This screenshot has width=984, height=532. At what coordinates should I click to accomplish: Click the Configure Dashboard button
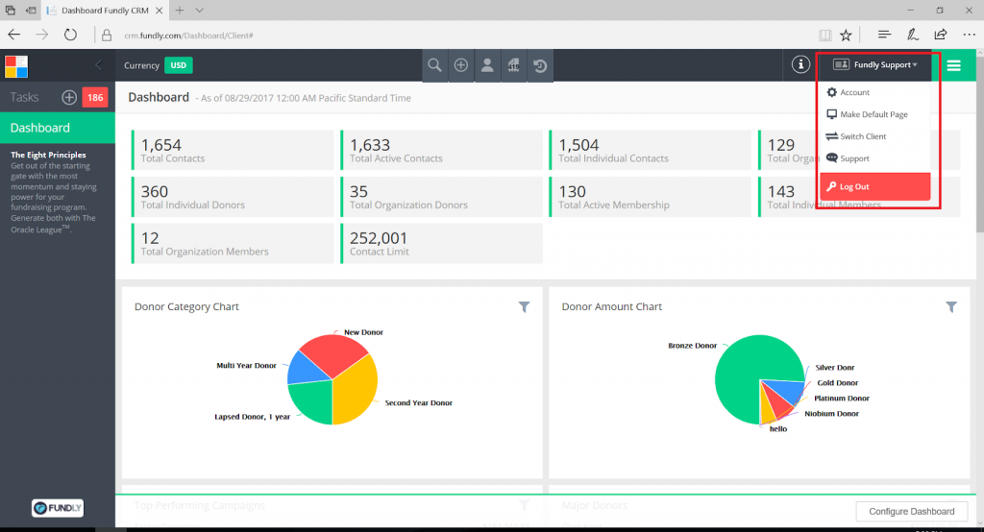tap(911, 511)
